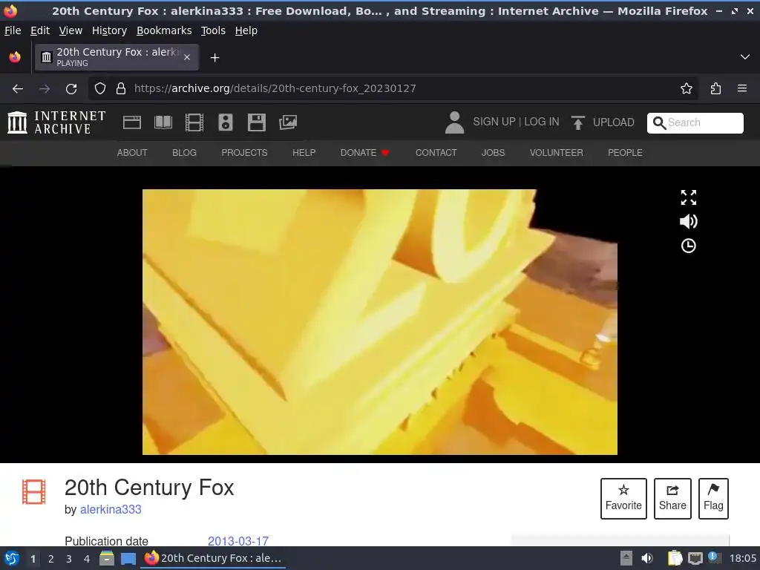Viewport: 760px width, 570px height.
Task: Select the Firefox taskbar window button
Action: tap(213, 558)
